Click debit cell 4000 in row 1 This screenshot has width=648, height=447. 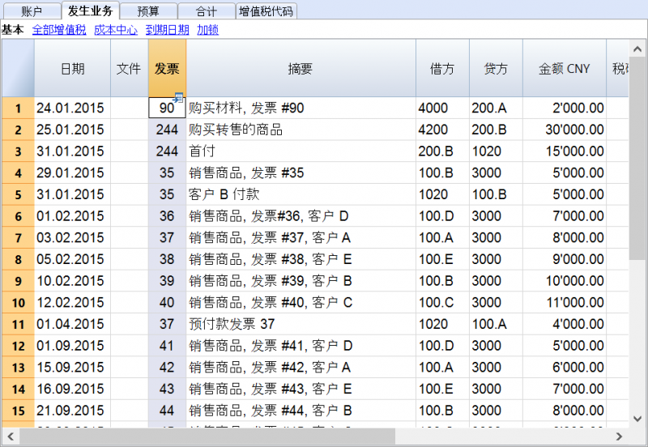(442, 109)
